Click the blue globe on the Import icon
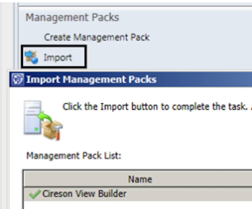 click(35, 60)
